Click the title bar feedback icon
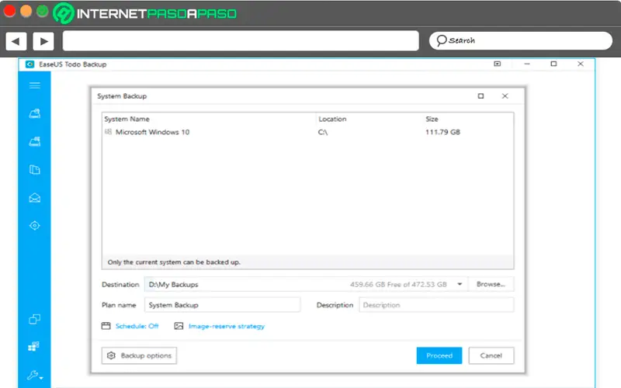 497,64
